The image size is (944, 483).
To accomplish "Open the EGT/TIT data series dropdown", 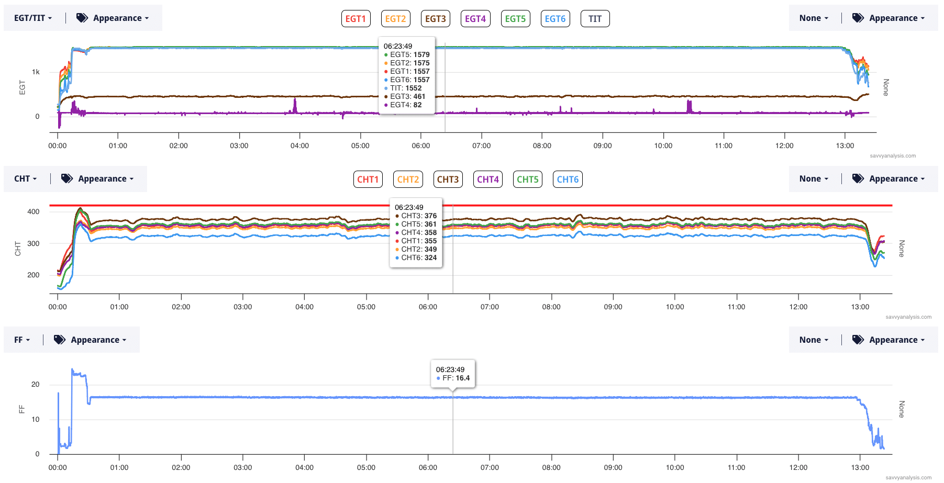I will (x=33, y=18).
